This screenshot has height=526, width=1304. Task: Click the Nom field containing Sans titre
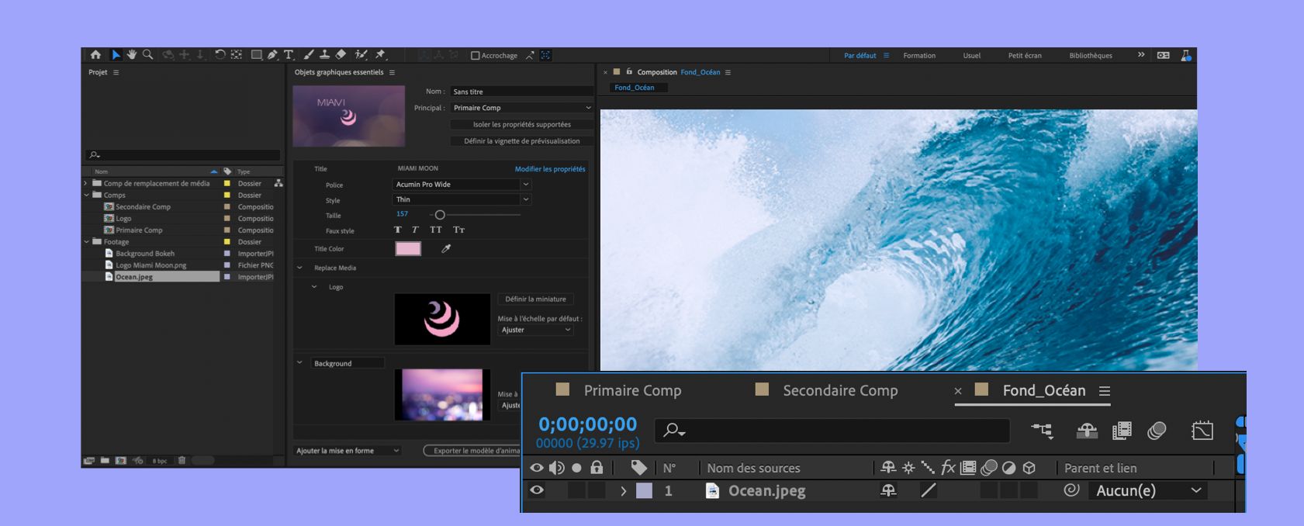tap(522, 92)
